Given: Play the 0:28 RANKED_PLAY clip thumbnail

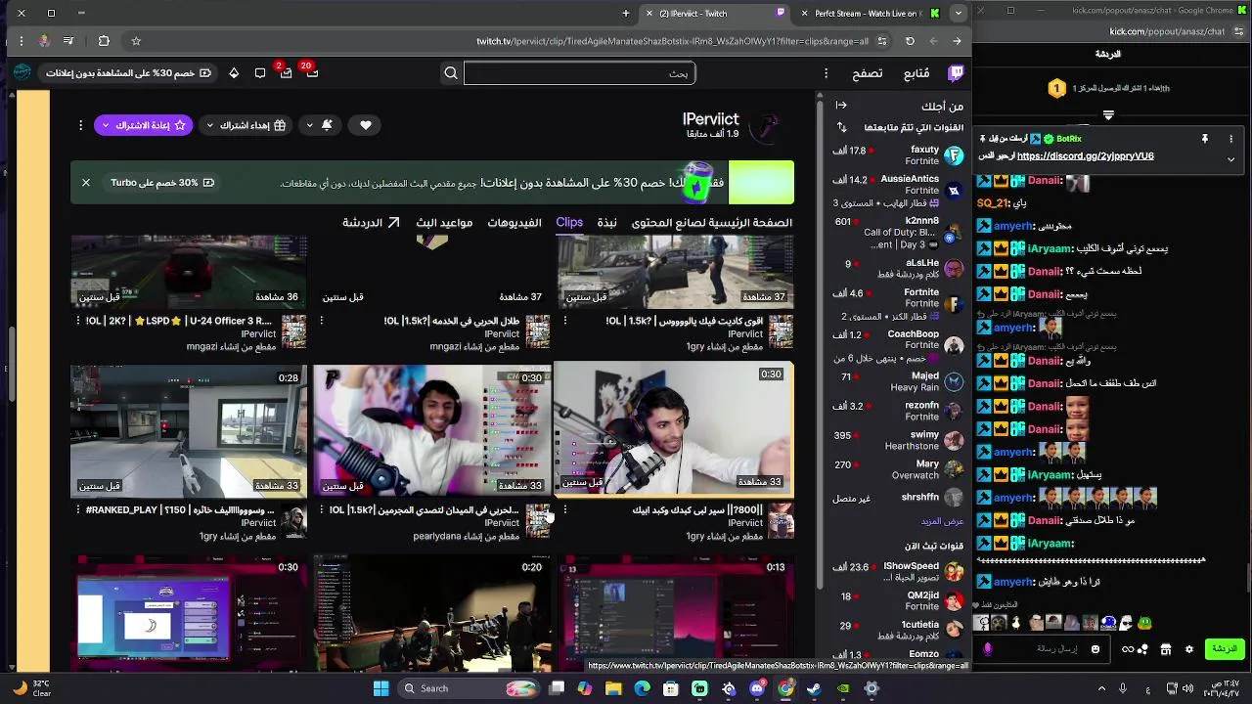Looking at the screenshot, I should click(188, 431).
